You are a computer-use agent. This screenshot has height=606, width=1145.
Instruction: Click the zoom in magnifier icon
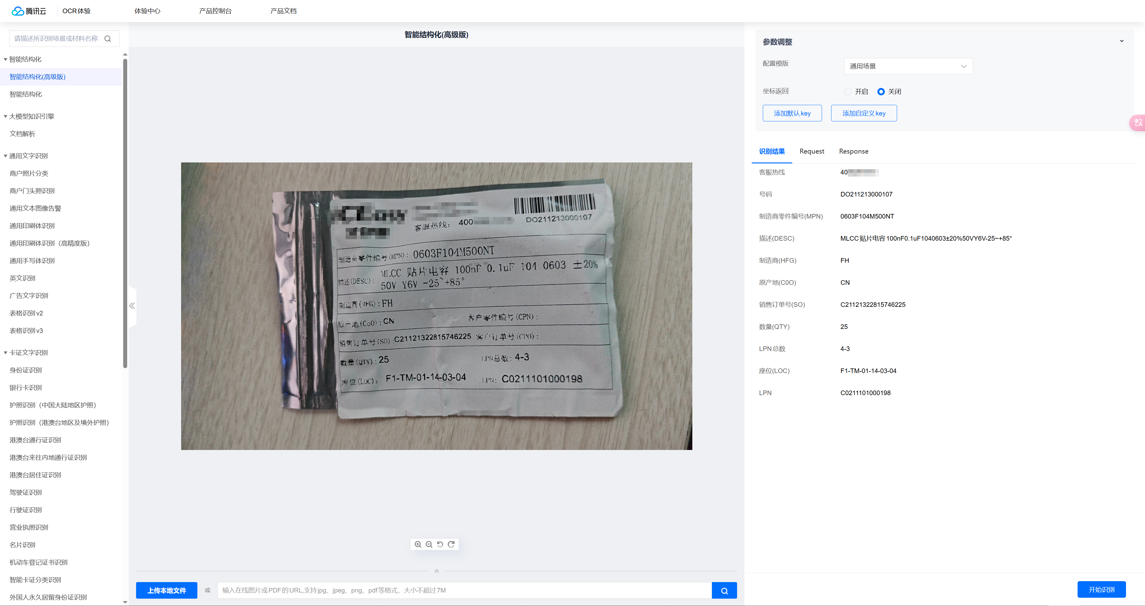click(418, 544)
